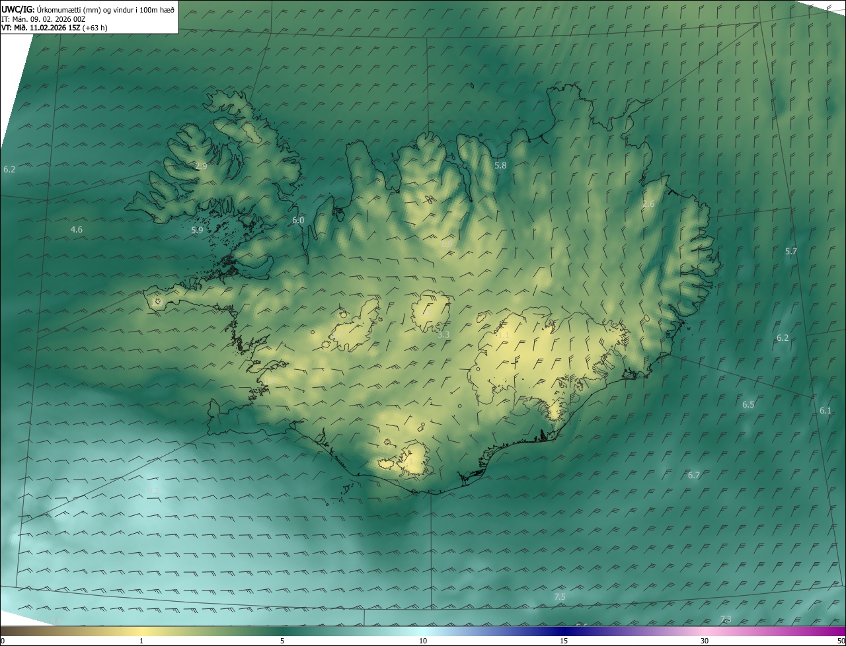This screenshot has height=646, width=846.
Task: Click the '10' tick on the color scale
Action: click(x=423, y=641)
